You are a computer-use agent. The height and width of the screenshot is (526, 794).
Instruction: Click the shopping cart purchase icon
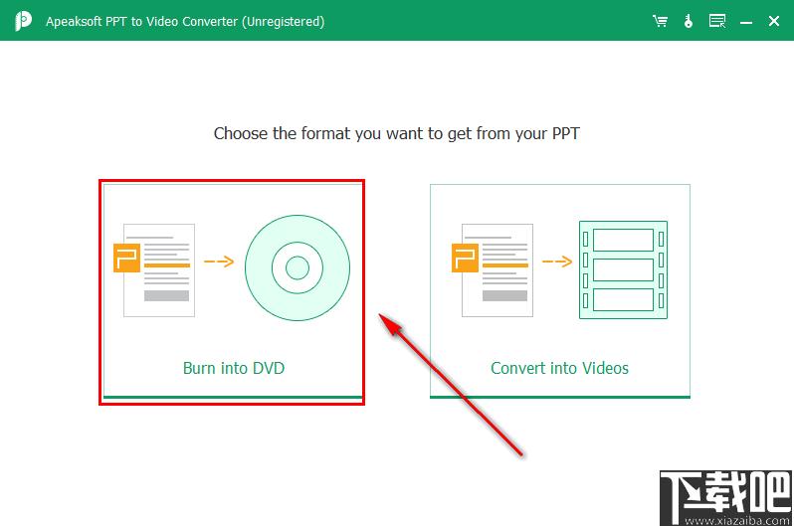(x=660, y=21)
